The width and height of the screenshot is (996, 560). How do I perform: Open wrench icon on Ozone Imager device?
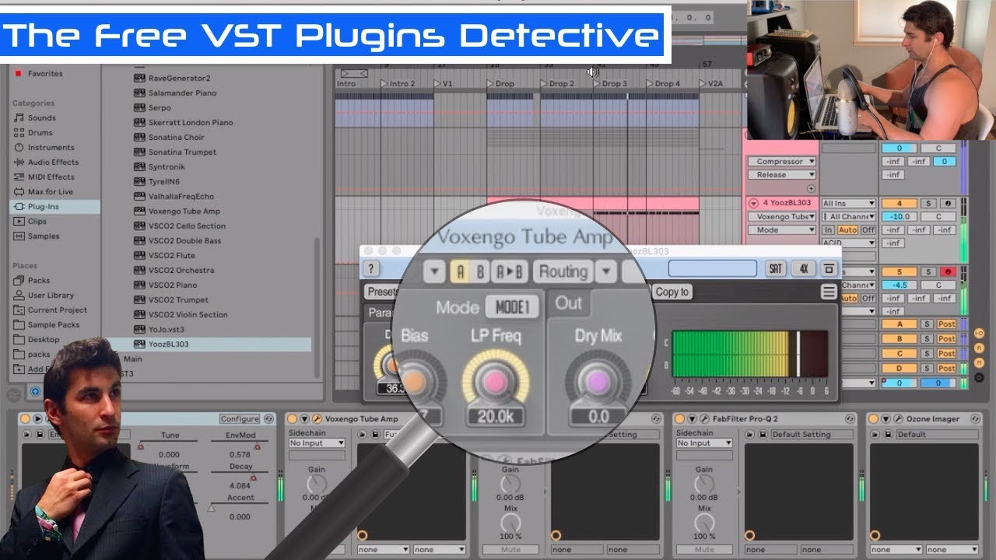[x=898, y=419]
